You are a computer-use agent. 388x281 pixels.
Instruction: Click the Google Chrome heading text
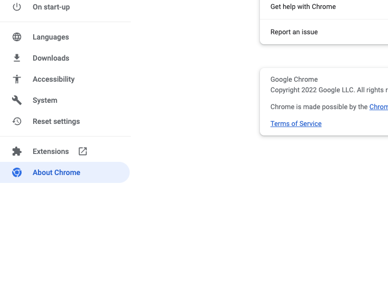coord(294,80)
